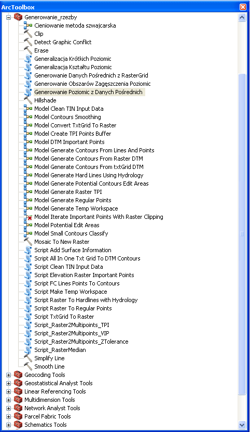The image size is (250, 432).
Task: Select Model Generate Contours From Raster DTM
Action: [89, 159]
